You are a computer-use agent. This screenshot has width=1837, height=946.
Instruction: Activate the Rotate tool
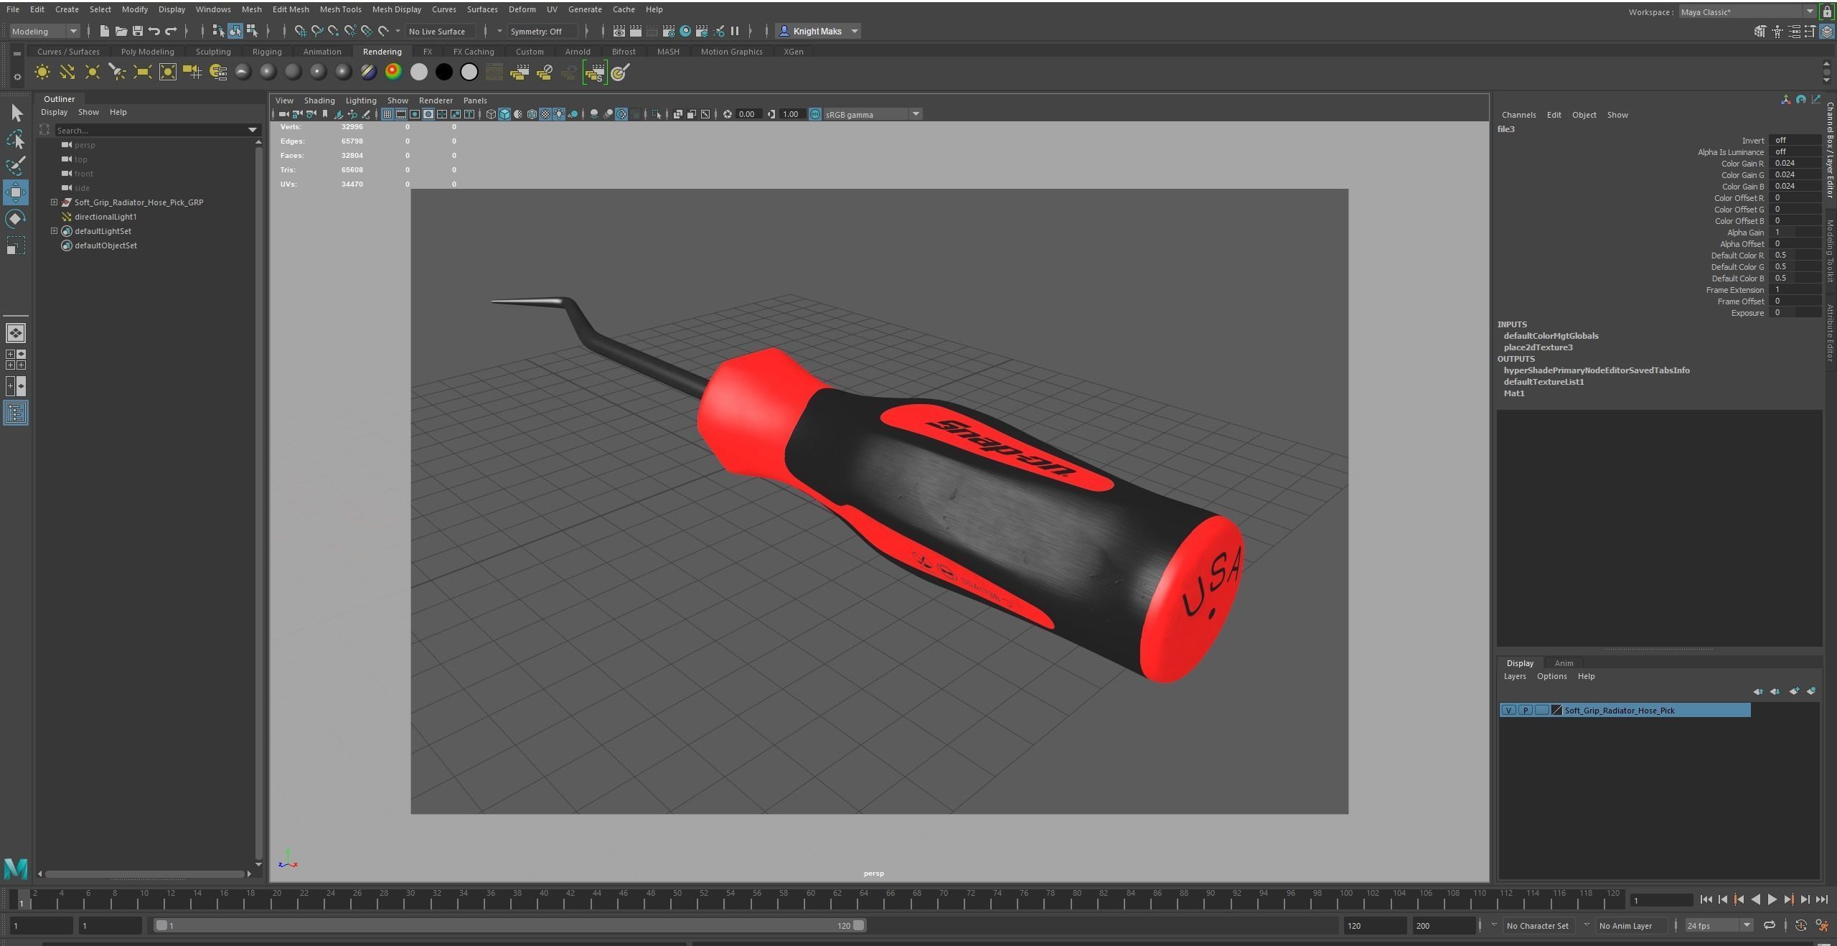point(16,219)
